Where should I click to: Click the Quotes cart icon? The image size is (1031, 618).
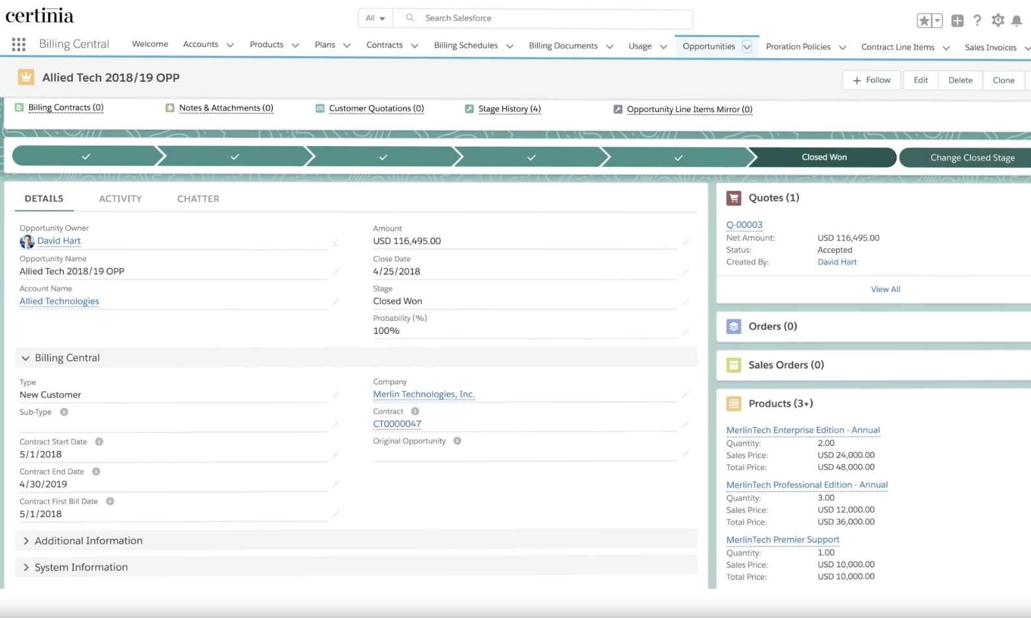click(734, 198)
